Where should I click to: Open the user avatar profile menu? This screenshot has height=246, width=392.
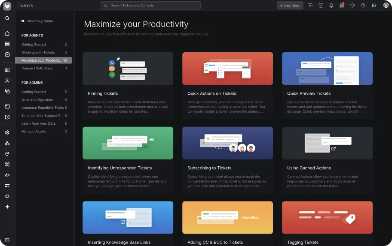coord(386,5)
